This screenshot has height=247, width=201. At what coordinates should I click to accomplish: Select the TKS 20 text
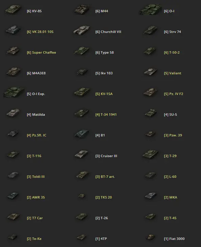[104, 197]
